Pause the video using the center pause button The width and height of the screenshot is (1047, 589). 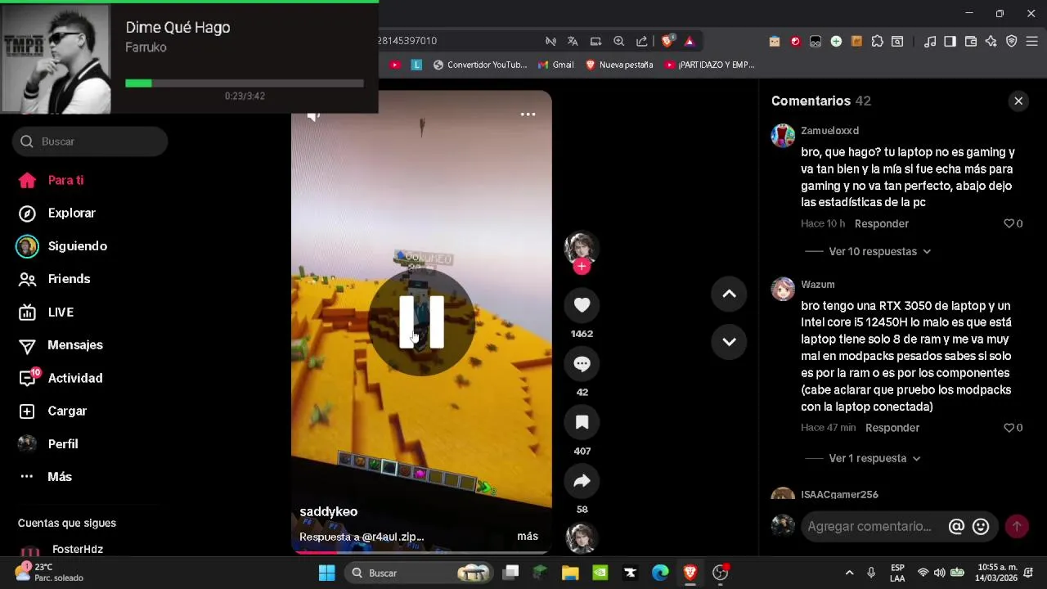click(x=421, y=322)
